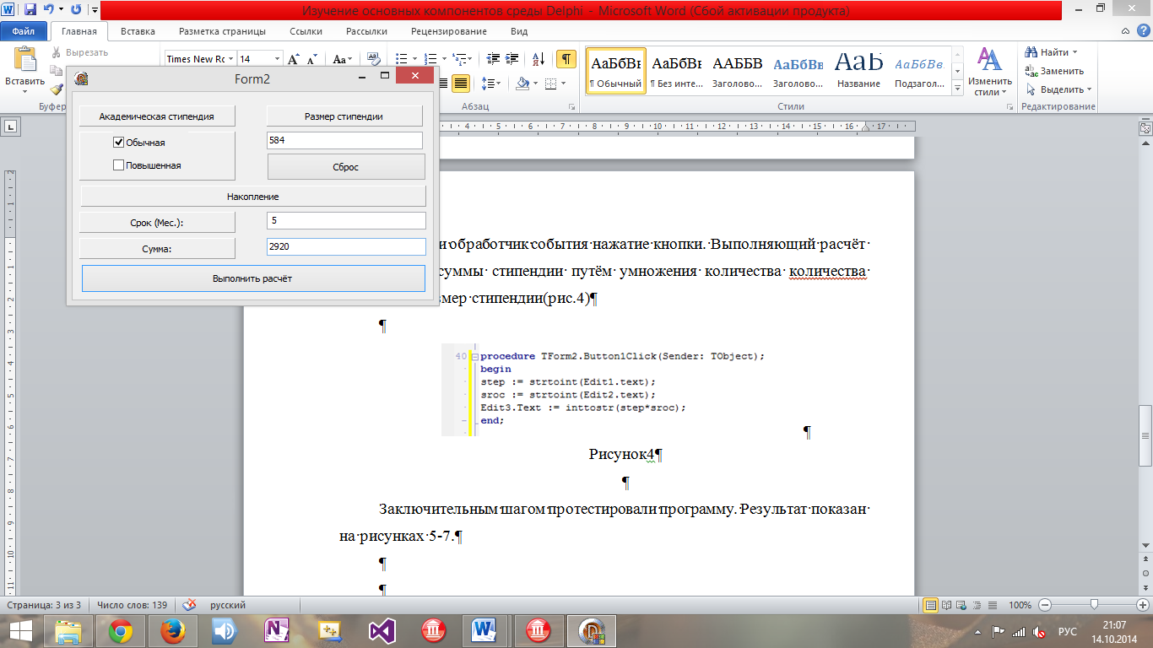The width and height of the screenshot is (1153, 648).
Task: Expand the bullet list dropdown arrow
Action: point(414,59)
